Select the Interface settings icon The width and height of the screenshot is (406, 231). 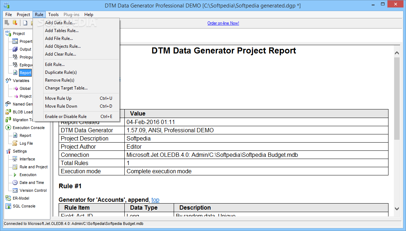click(15, 159)
